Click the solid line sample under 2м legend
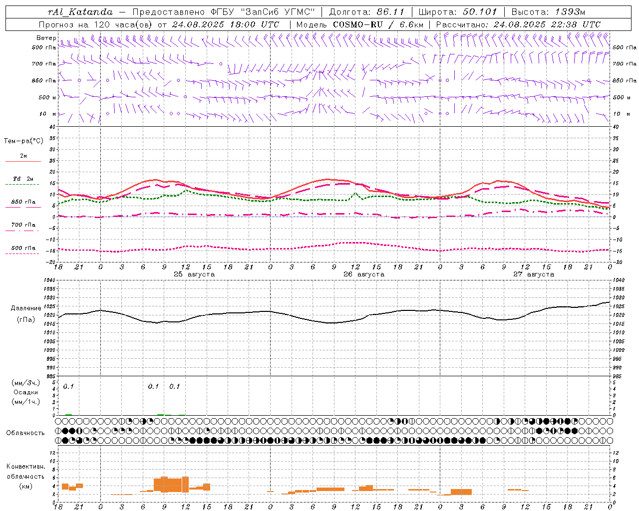639x511 pixels. [x=23, y=162]
